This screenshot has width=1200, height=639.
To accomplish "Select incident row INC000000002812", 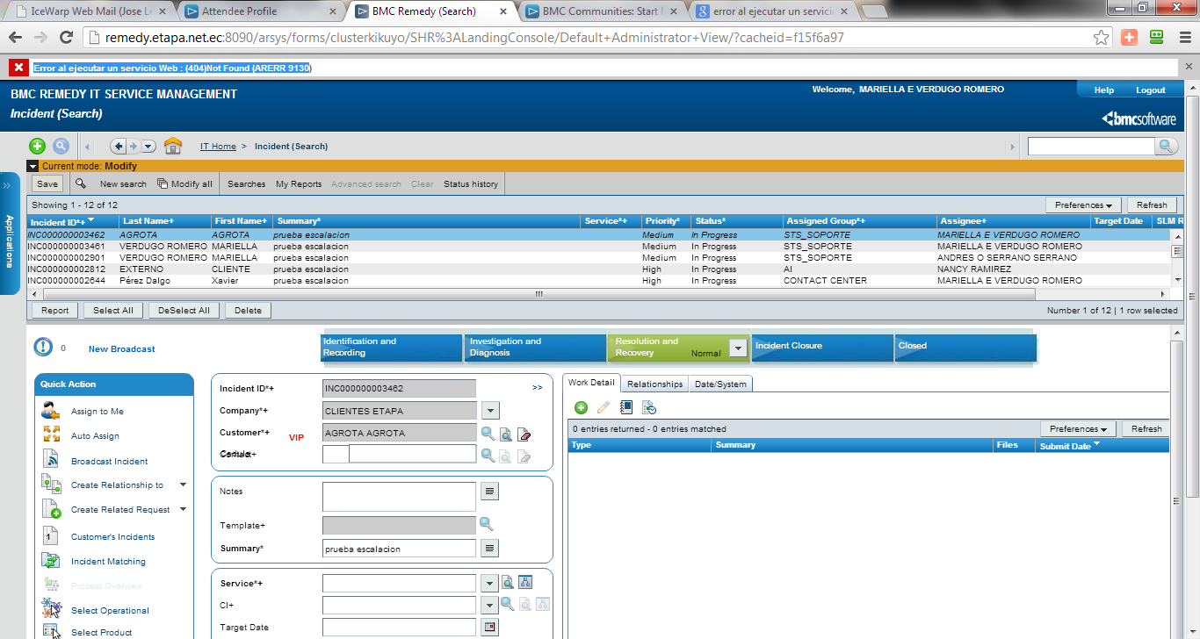I will pos(600,269).
